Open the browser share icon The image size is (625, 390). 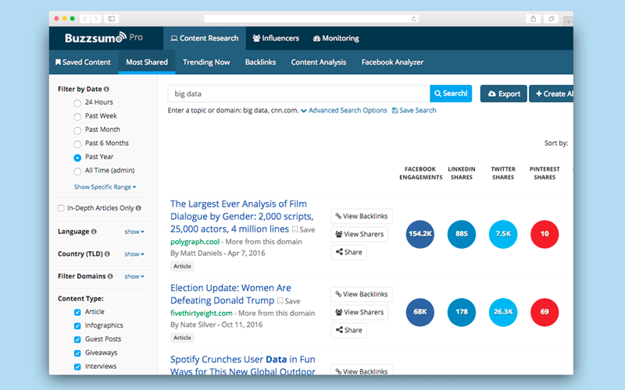point(533,19)
